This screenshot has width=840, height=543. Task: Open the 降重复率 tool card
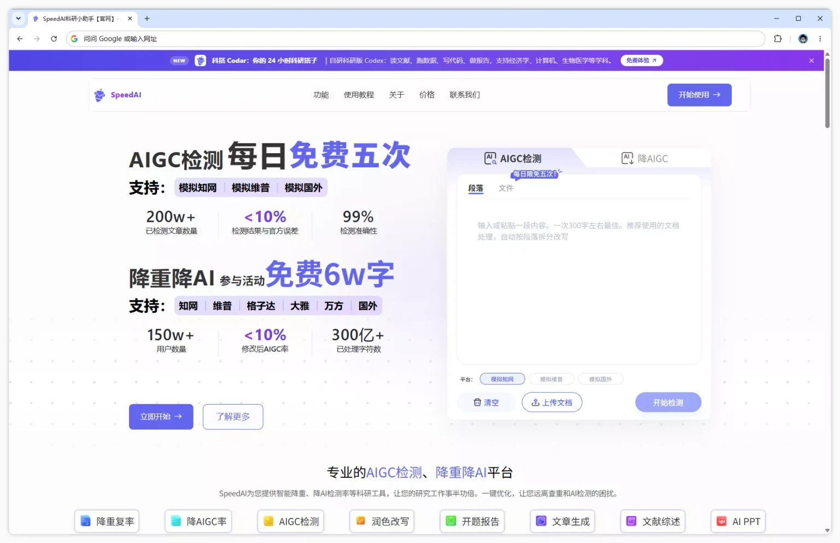coord(107,521)
